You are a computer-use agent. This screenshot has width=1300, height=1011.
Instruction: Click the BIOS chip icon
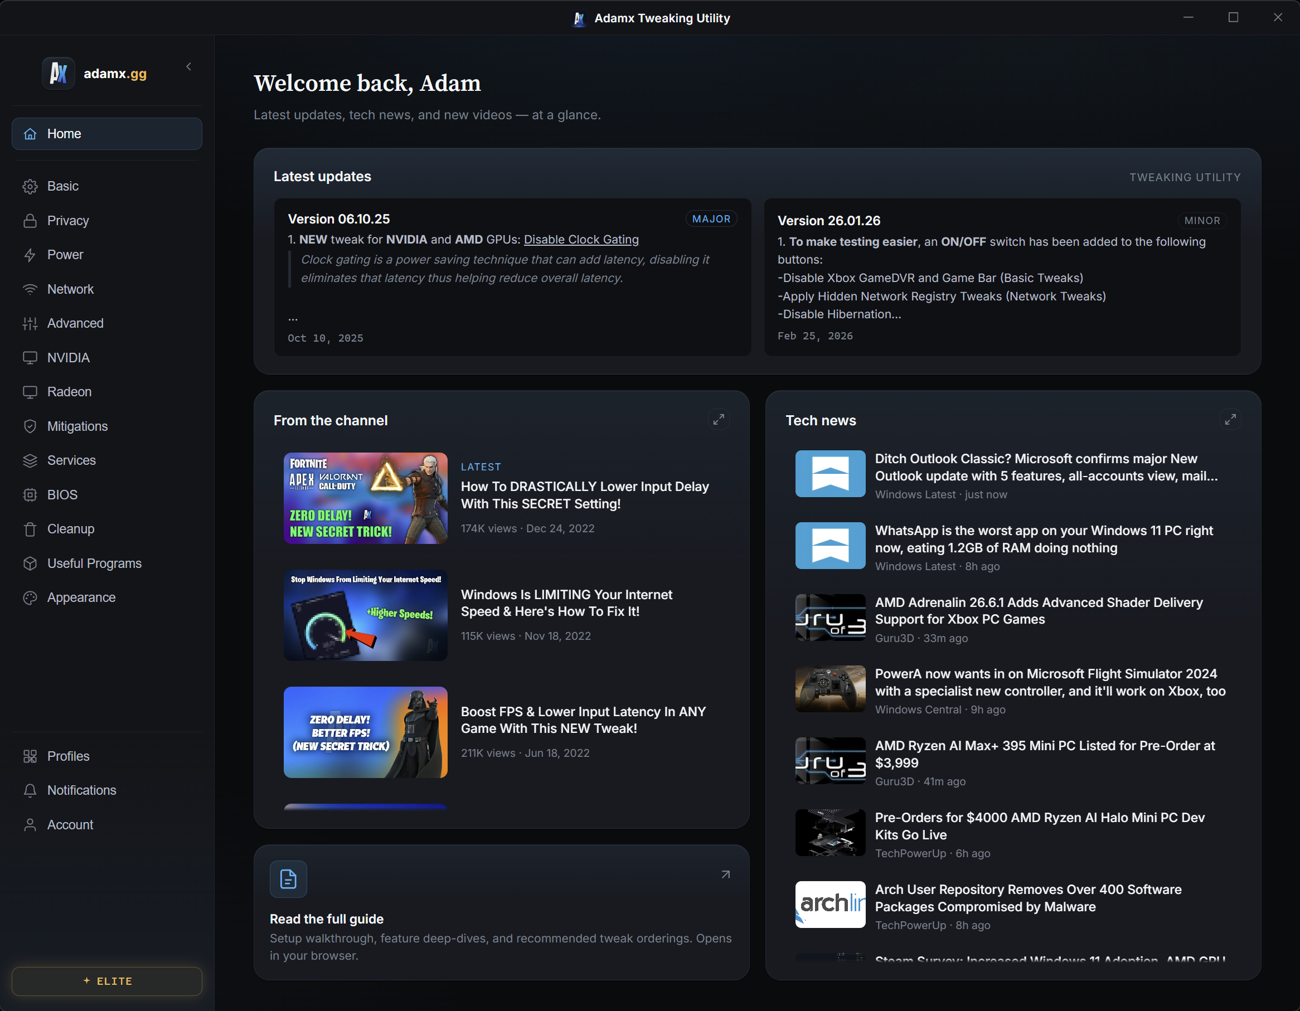point(30,495)
